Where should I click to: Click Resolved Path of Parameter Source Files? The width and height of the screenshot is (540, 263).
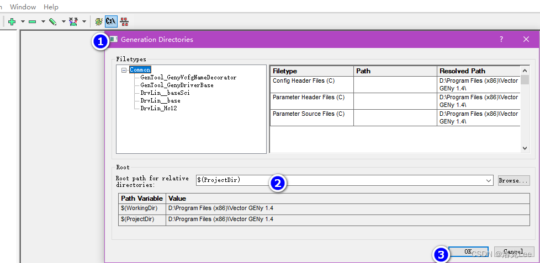[479, 117]
